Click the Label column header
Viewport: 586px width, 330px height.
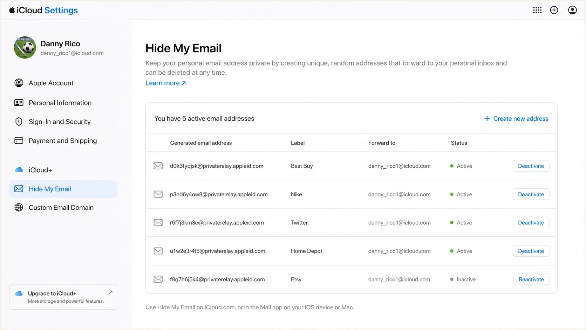tap(298, 143)
